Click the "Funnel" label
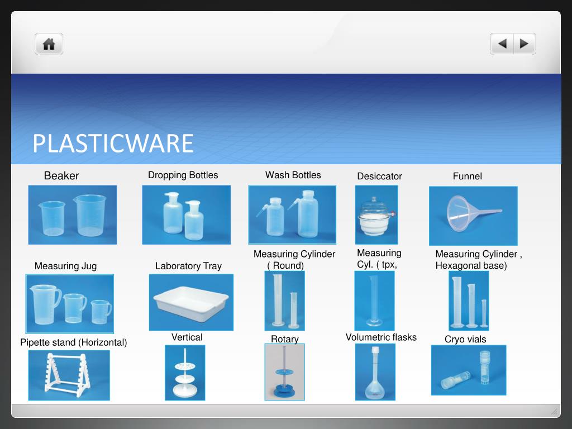The image size is (572, 429). tap(468, 176)
